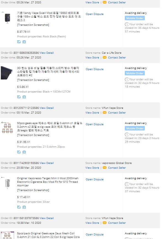Open dispute for Vaporesso Target Mini II order
Screen dimensions: 166x239
tap(94, 179)
